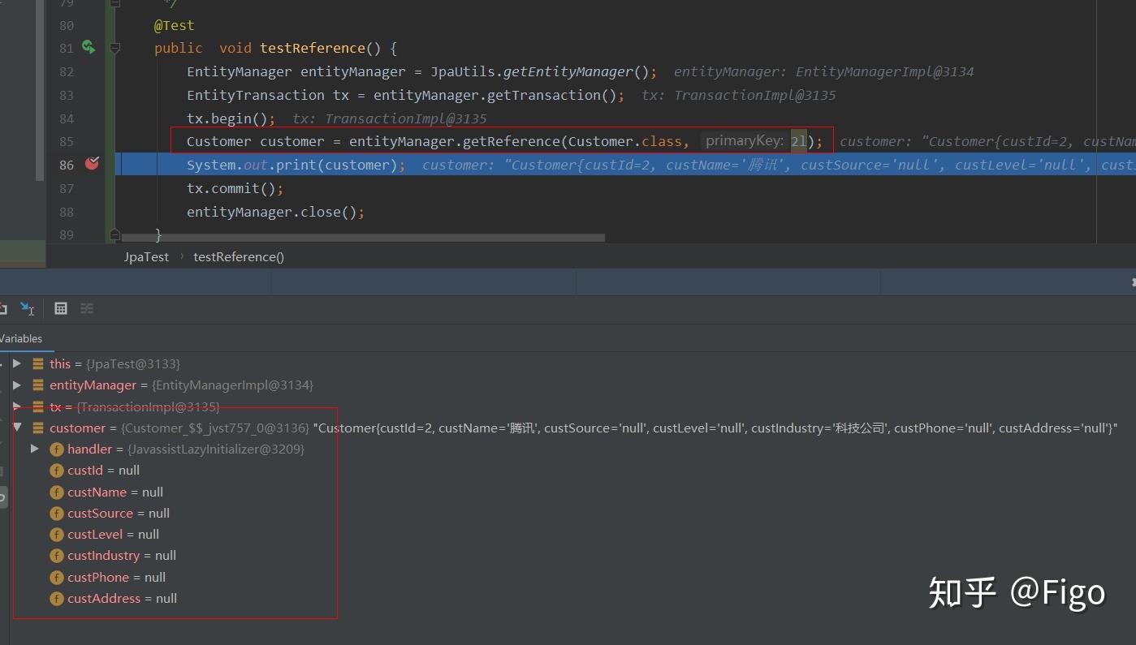Click the tx.begin(); statement

point(231,118)
